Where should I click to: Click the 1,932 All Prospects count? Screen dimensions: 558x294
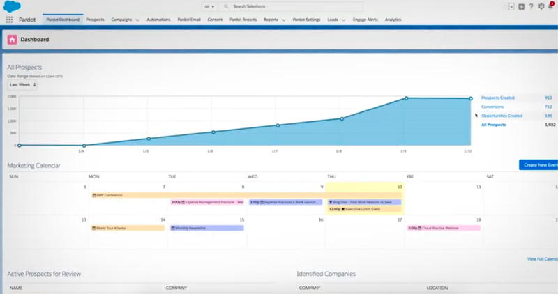(550, 125)
